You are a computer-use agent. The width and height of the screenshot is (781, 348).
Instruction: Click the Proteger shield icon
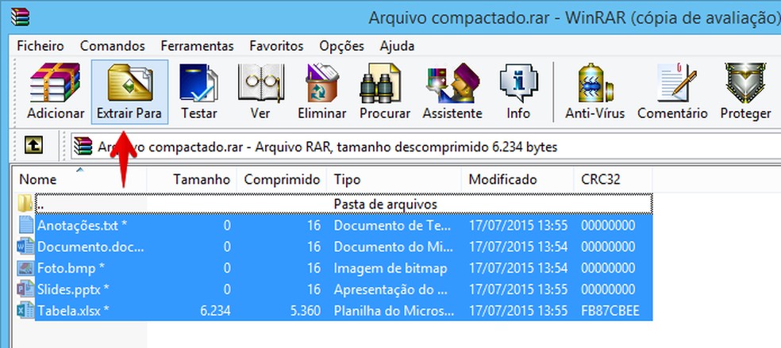(745, 82)
